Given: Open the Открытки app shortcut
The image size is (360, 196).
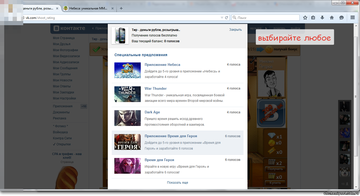Looking at the screenshot, I should point(62,144).
